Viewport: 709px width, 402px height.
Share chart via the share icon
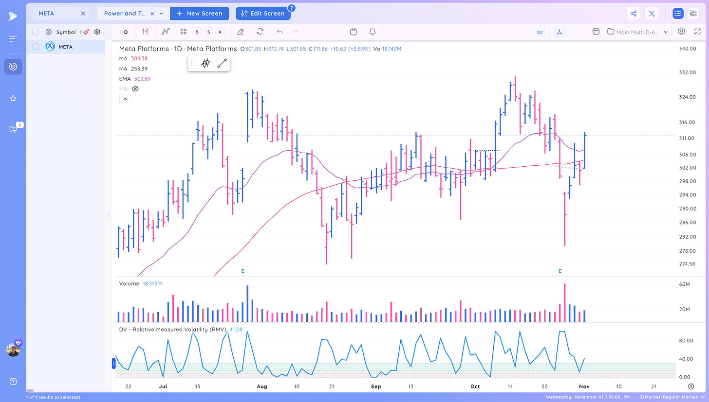point(634,14)
